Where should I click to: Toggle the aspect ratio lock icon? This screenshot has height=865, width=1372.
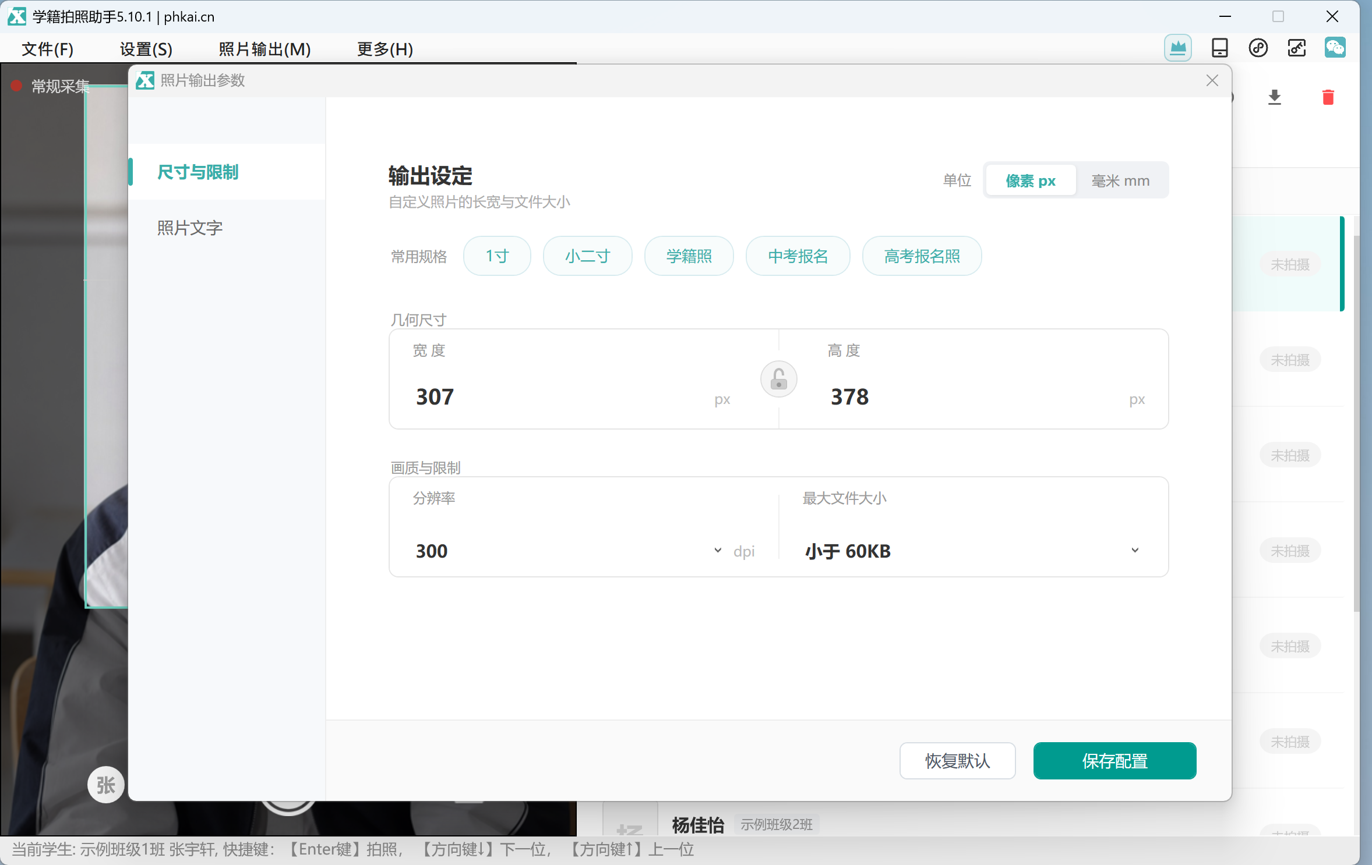point(778,380)
